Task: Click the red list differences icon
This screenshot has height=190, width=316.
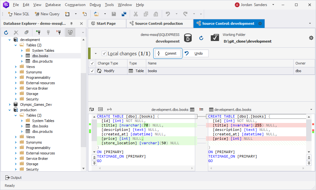Action: point(201,109)
